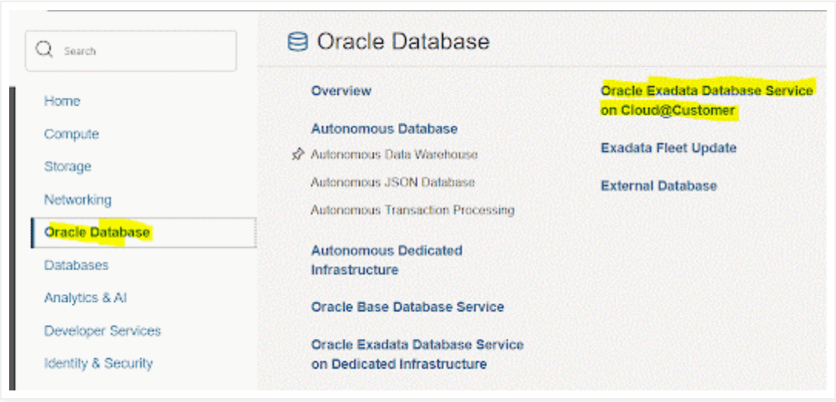Image resolution: width=836 pixels, height=402 pixels.
Task: Select the highlighted Oracle Database menu item
Action: pyautogui.click(x=97, y=232)
